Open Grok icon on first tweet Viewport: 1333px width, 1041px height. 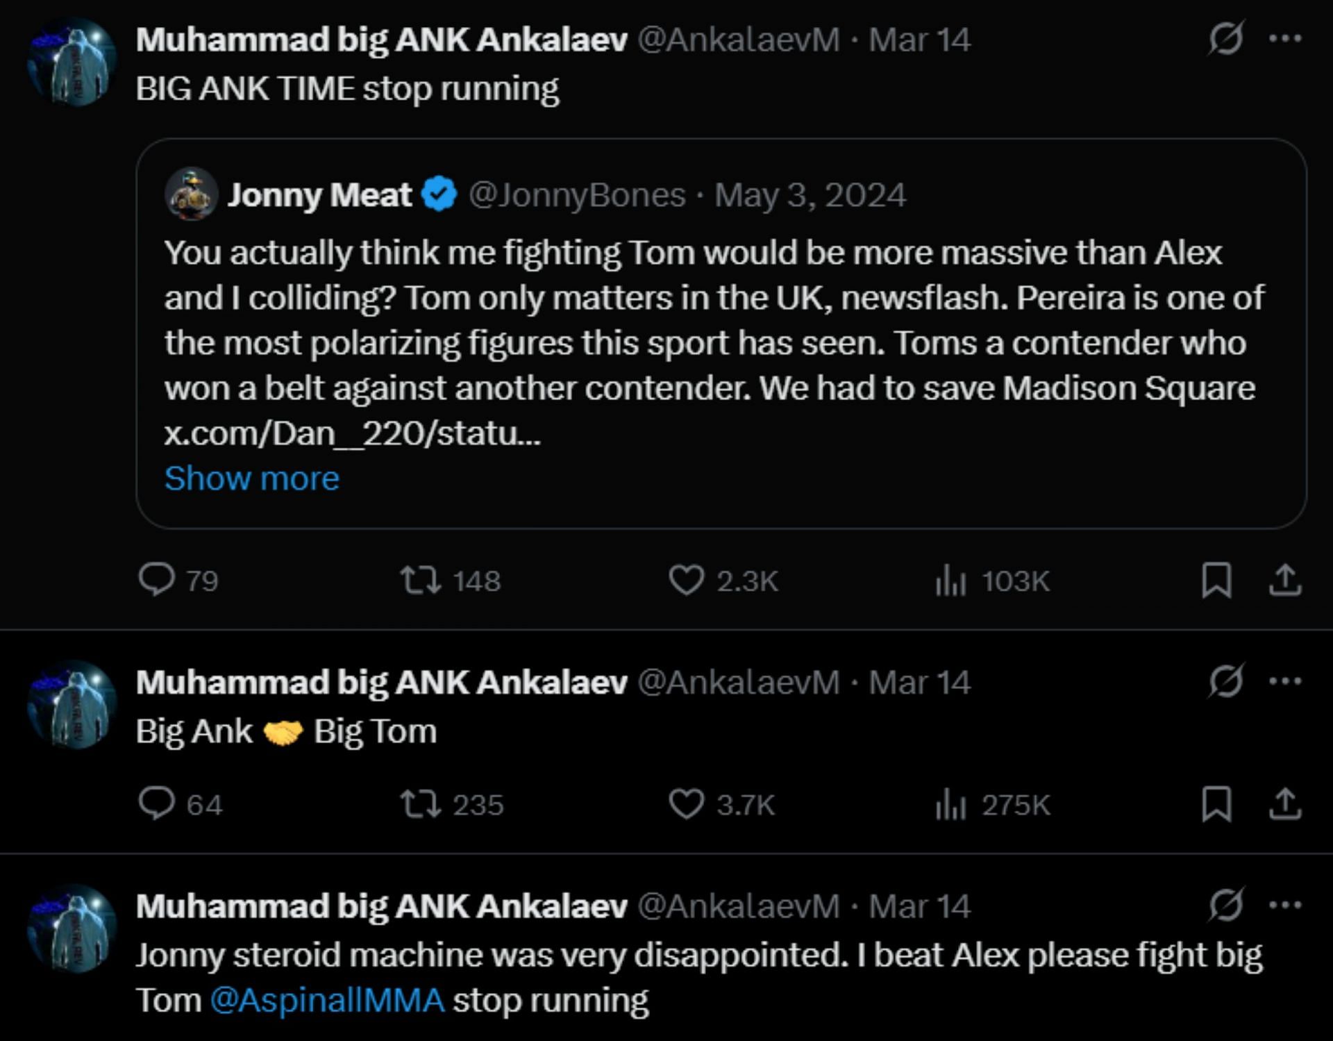1225,39
